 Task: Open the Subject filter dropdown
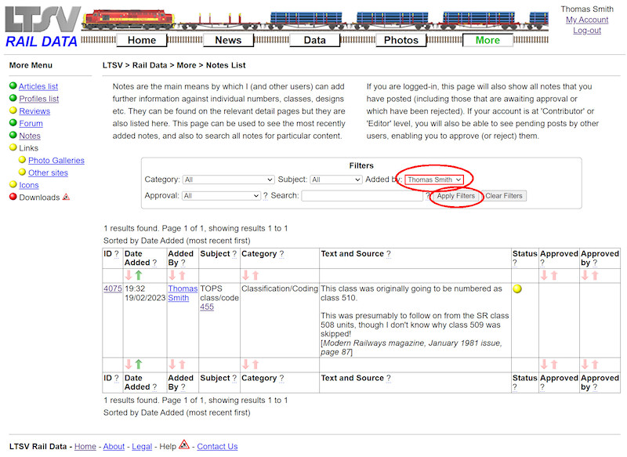335,180
